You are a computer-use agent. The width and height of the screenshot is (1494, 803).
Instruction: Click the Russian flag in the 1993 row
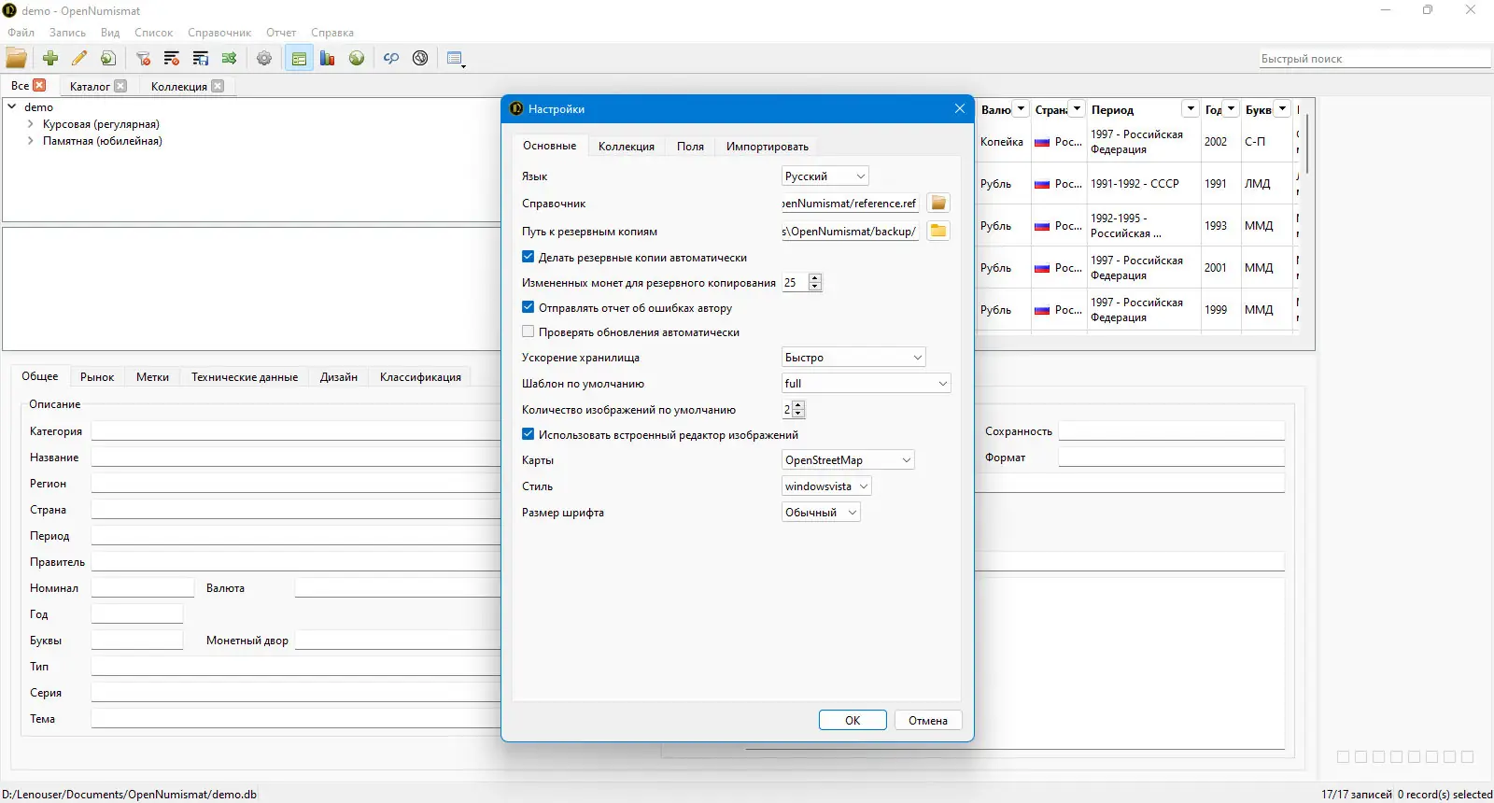point(1042,226)
